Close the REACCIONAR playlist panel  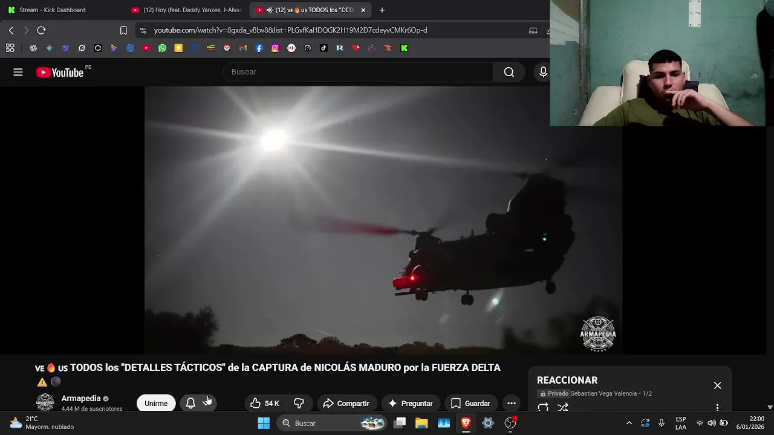point(717,385)
